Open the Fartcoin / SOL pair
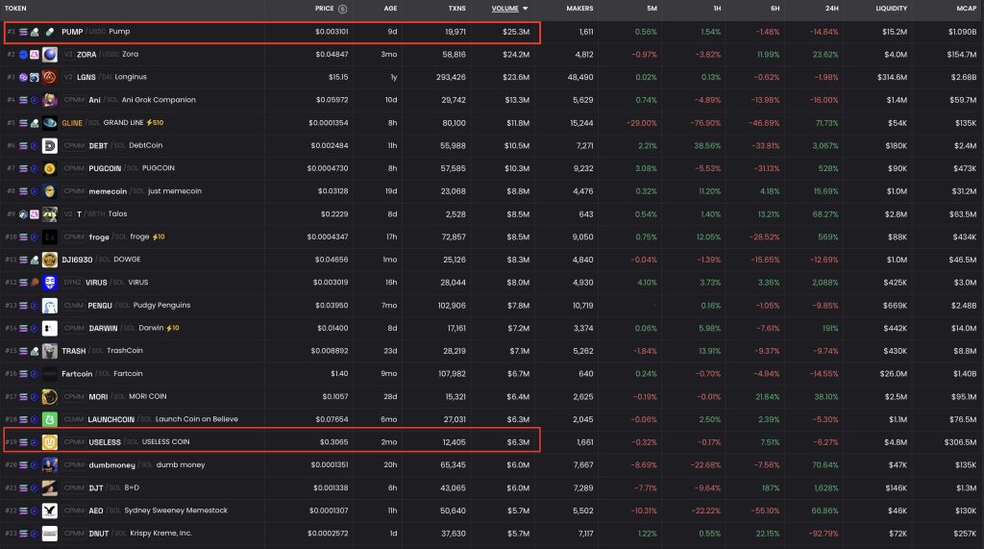 (x=102, y=374)
